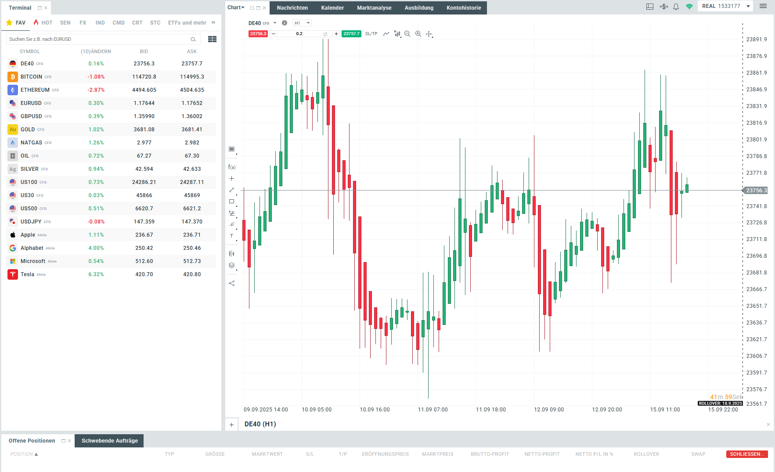
Task: Sort the positions list by the POSITION column
Action: coord(24,454)
